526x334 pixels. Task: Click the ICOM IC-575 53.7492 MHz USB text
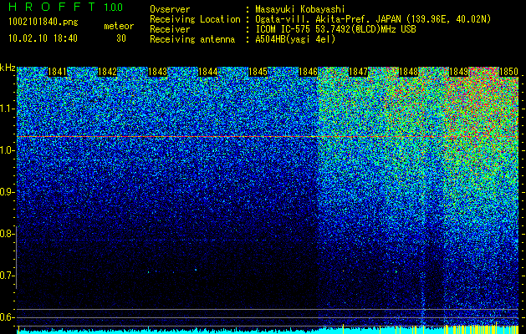coord(335,29)
